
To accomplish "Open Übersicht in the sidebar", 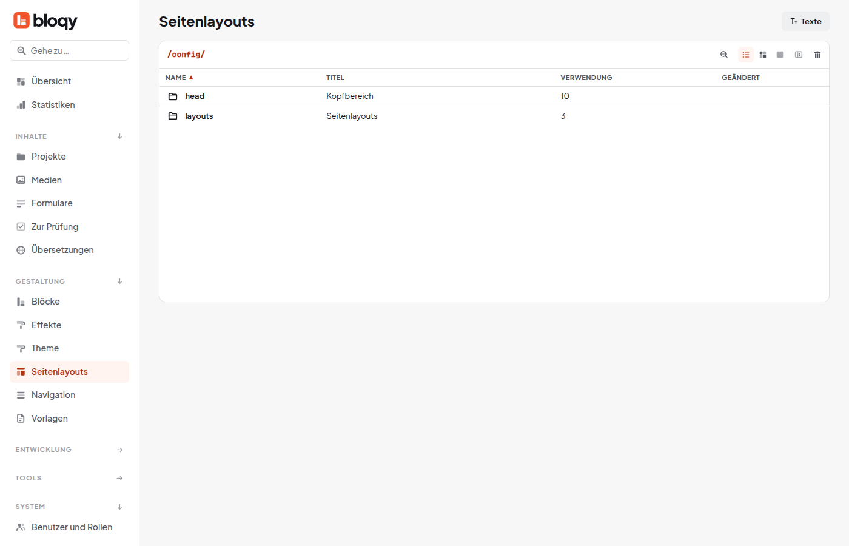I will (69, 81).
